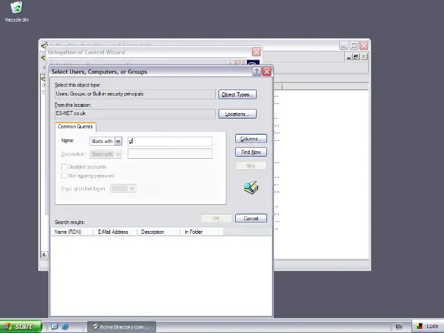
Task: Open the Name Starts with dropdown
Action: point(119,141)
